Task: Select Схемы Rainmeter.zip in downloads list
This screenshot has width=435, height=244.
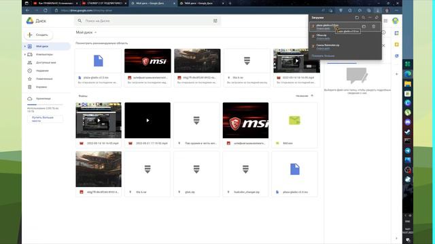Action: (345, 46)
